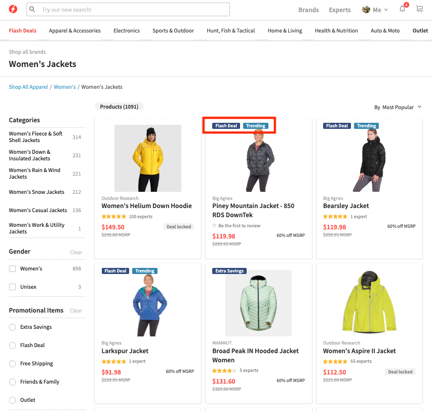This screenshot has height=411, width=432.
Task: Go to the Brands page
Action: click(308, 10)
